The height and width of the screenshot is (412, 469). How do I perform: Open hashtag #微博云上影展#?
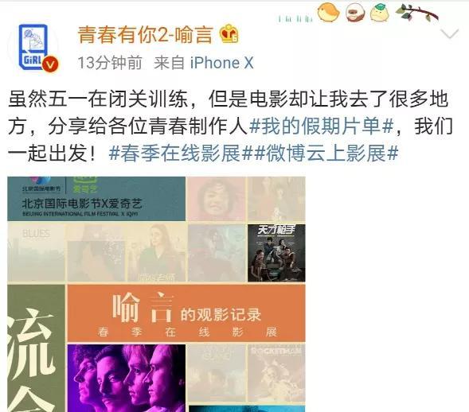coord(325,154)
